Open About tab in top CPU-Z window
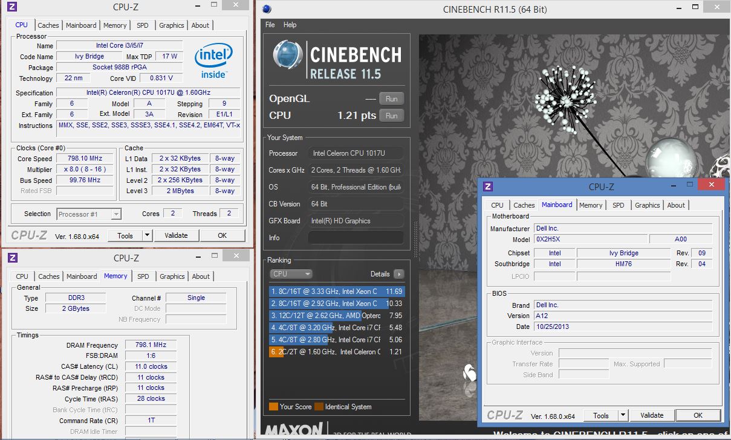This screenshot has height=440, width=731. pyautogui.click(x=200, y=25)
